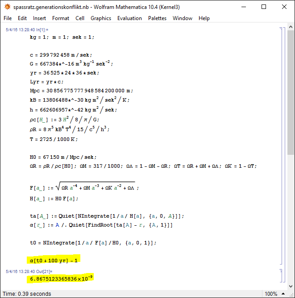Click the F[a_] square root definition

(x=84, y=186)
